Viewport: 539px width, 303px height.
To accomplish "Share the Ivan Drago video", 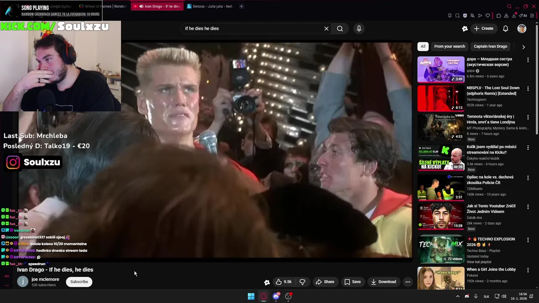I will tap(325, 282).
